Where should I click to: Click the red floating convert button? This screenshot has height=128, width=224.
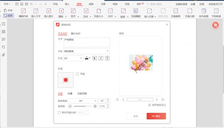pos(215,25)
